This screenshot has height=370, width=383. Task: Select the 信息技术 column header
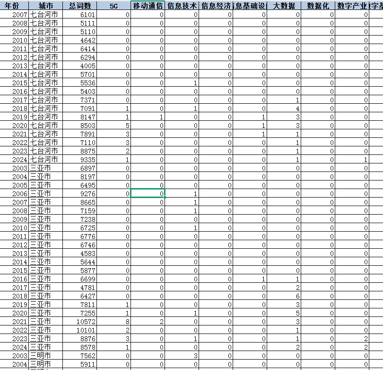coord(182,6)
